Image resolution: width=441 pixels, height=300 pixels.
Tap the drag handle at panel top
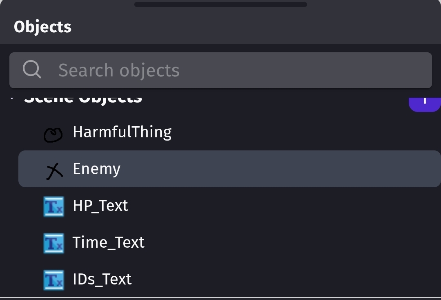(x=220, y=4)
